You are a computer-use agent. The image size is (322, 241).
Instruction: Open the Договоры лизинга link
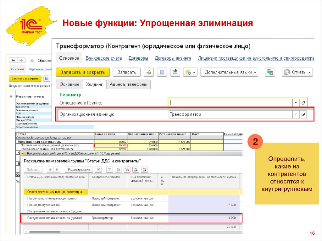[x=173, y=58]
